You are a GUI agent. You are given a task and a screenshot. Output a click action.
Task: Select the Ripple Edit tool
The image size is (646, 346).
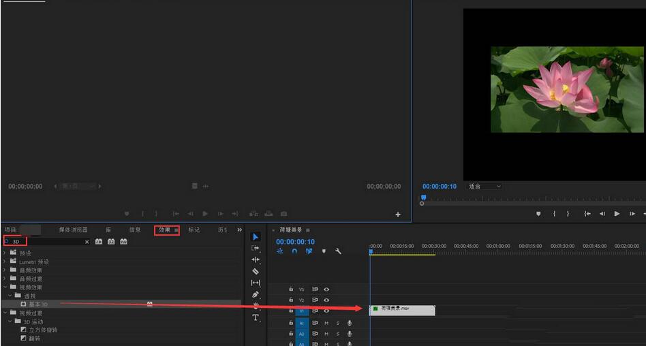[x=256, y=260]
